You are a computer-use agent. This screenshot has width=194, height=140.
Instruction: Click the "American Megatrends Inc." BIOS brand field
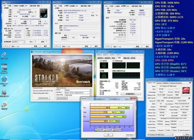tap(81, 26)
